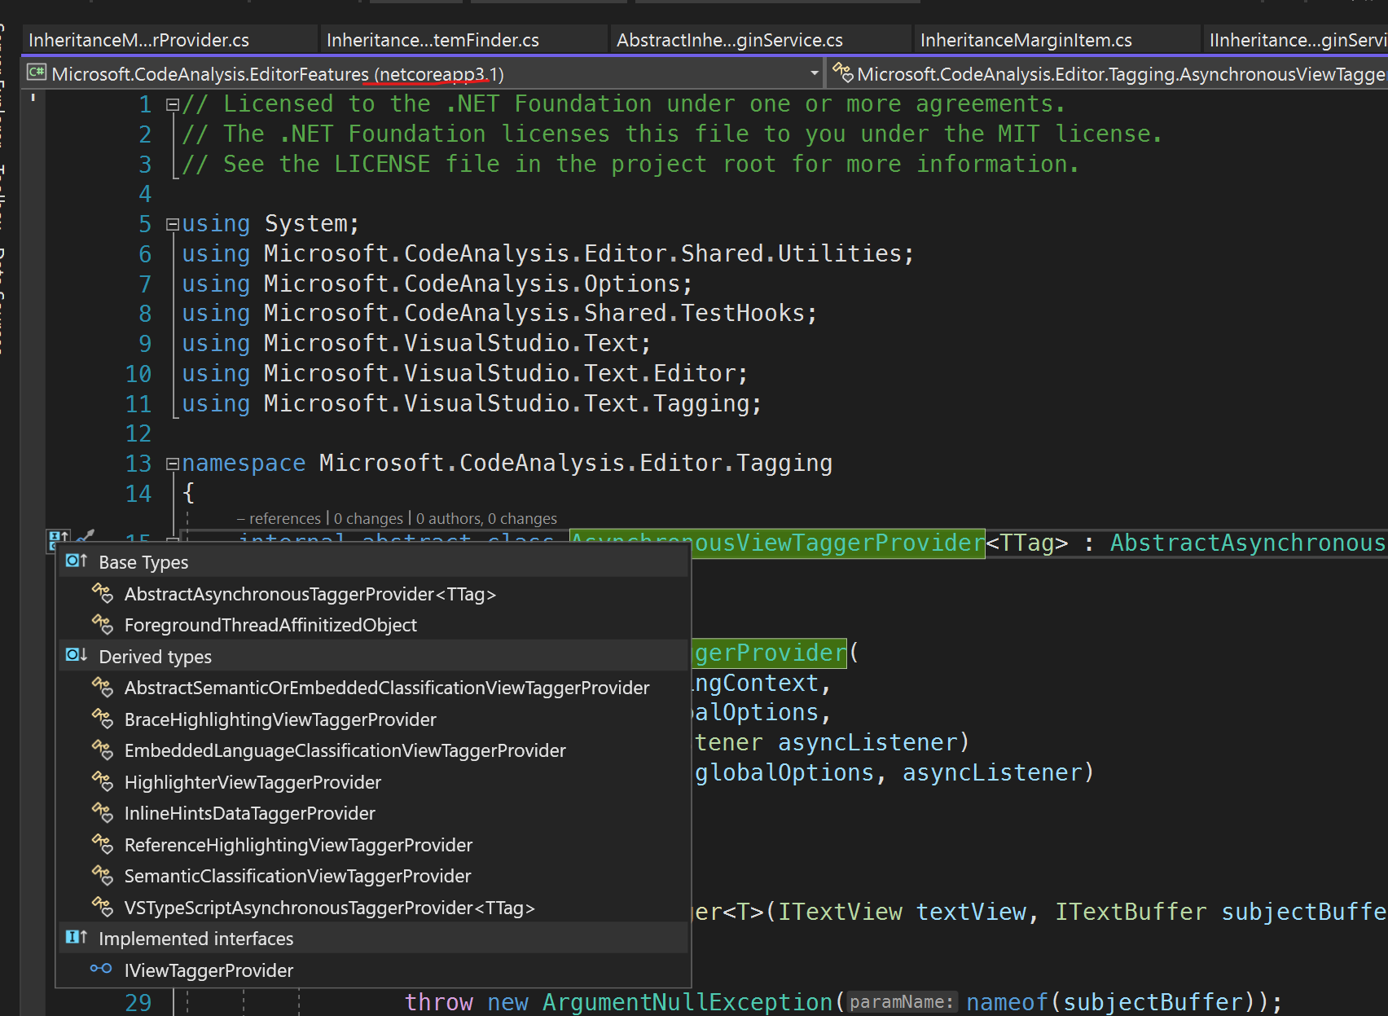The image size is (1388, 1016).
Task: Click the Derived types header icon
Action: pyautogui.click(x=77, y=655)
